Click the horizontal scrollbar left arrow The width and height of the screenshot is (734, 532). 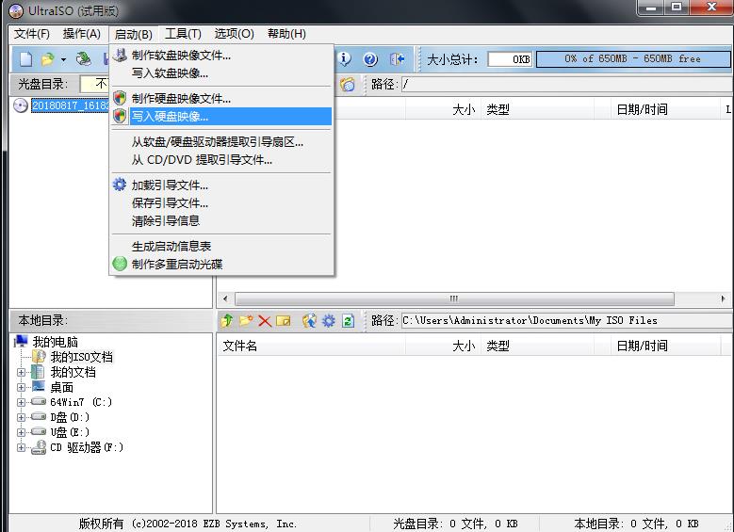pyautogui.click(x=225, y=298)
